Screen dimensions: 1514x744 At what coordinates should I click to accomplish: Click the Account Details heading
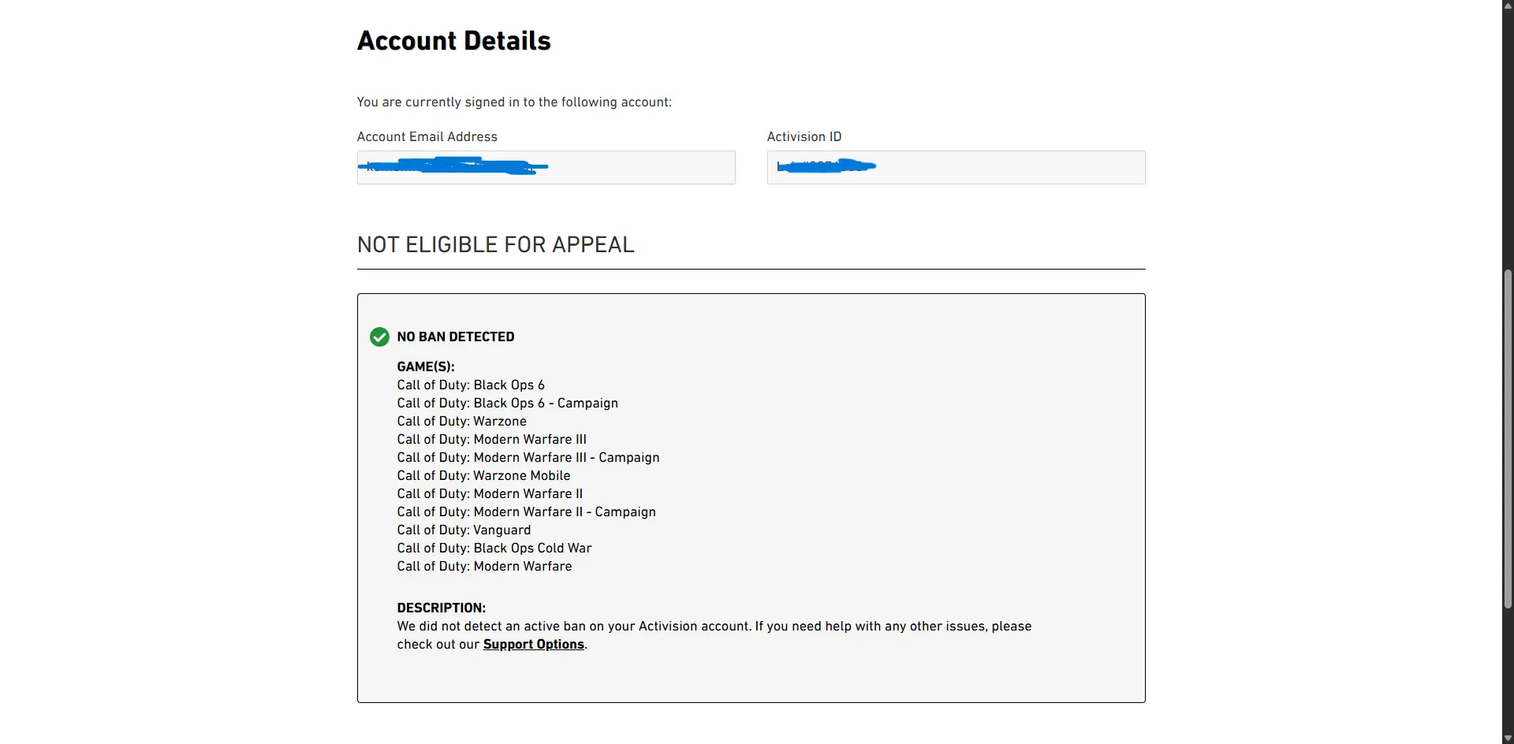453,41
